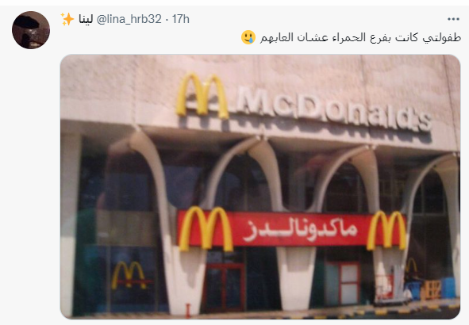Click the red-and-white side door in photo

pyautogui.click(x=343, y=283)
